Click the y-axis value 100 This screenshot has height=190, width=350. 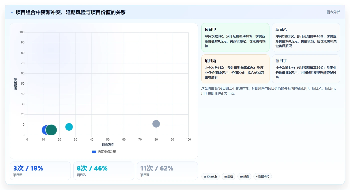pos(22,32)
